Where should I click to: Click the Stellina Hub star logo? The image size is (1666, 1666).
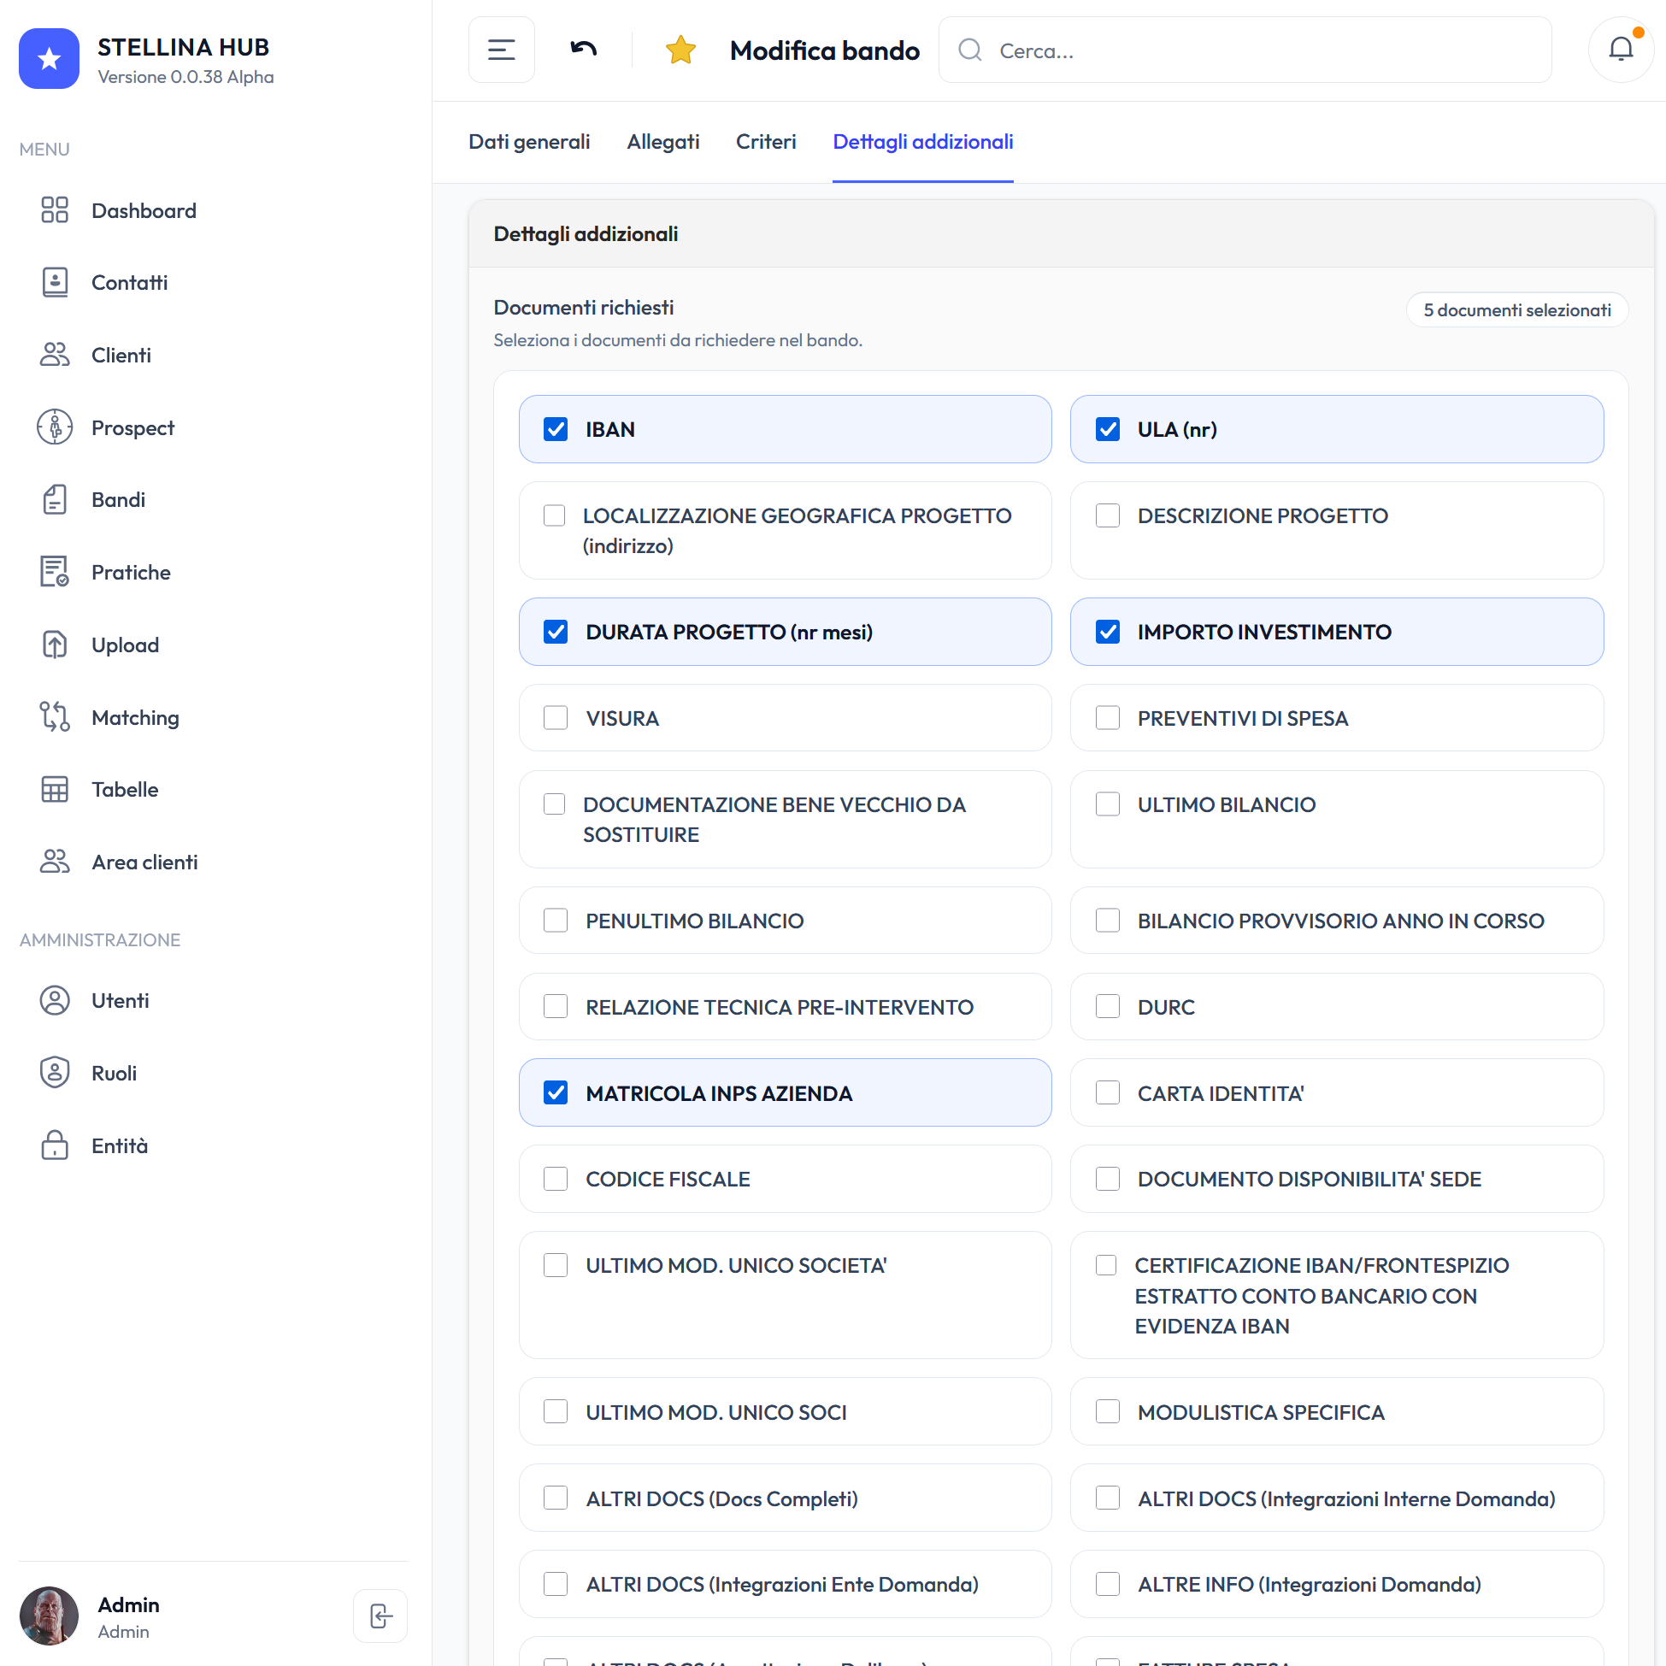click(x=50, y=59)
